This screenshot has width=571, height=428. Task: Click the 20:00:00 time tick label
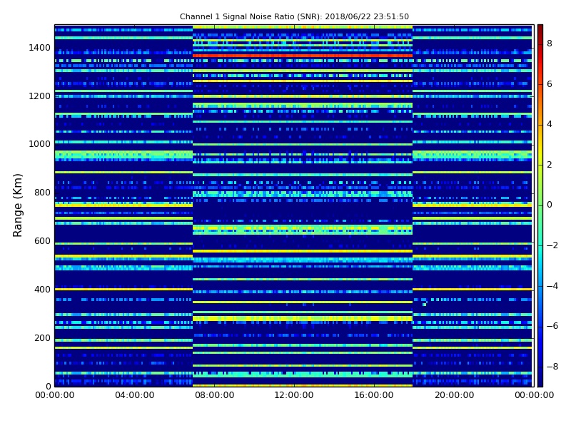[x=454, y=395]
